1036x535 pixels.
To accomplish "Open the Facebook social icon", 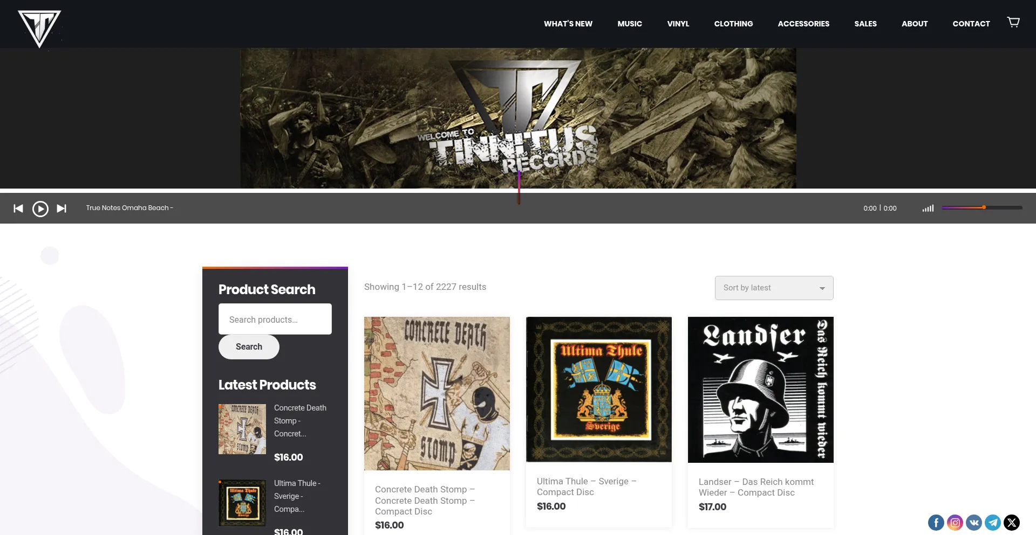I will pos(936,522).
